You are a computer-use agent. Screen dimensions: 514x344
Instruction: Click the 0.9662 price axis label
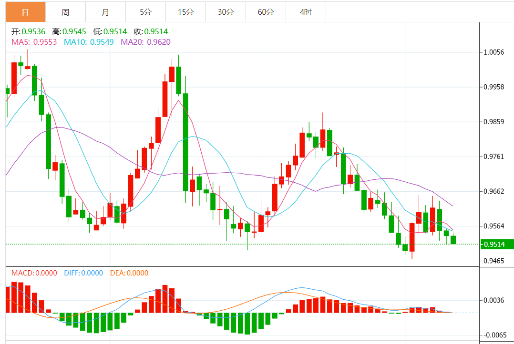[x=494, y=191]
